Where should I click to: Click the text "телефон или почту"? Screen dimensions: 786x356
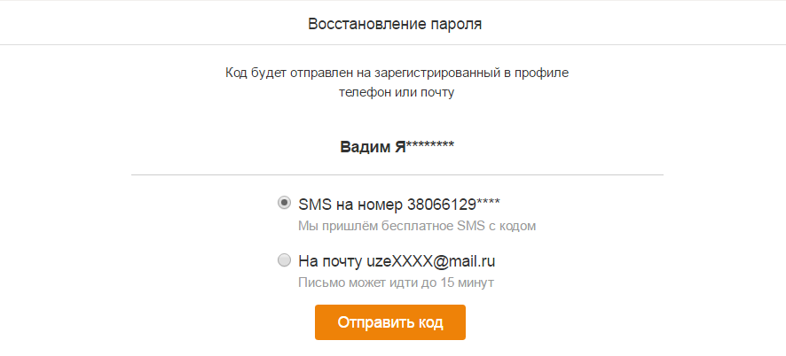[x=397, y=91]
